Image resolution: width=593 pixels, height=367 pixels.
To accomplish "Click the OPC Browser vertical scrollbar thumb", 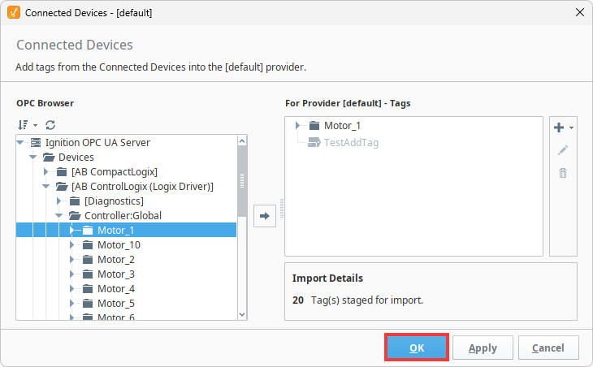I will click(x=242, y=181).
